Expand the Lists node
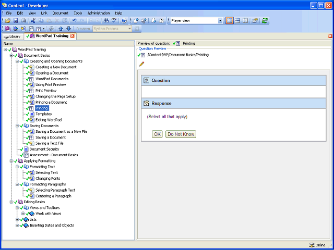This screenshot has width=334, height=250. point(17,219)
